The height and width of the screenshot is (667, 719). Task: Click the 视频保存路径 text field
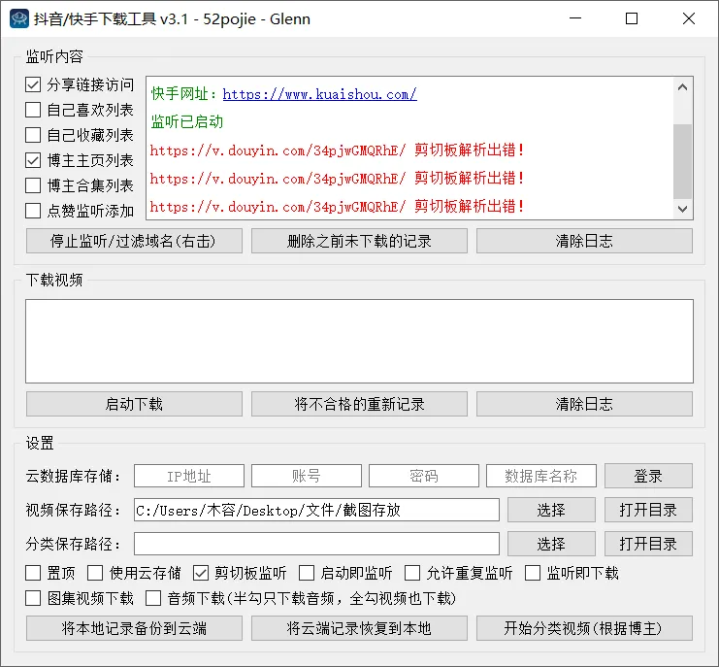316,510
